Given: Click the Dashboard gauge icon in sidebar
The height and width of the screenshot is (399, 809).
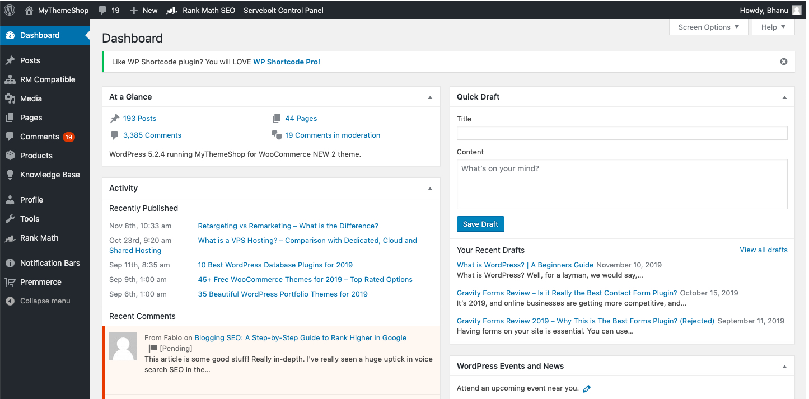Looking at the screenshot, I should click(x=10, y=35).
